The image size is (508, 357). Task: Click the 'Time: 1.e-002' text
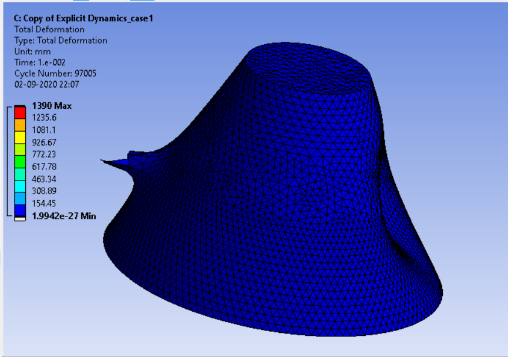coord(40,62)
